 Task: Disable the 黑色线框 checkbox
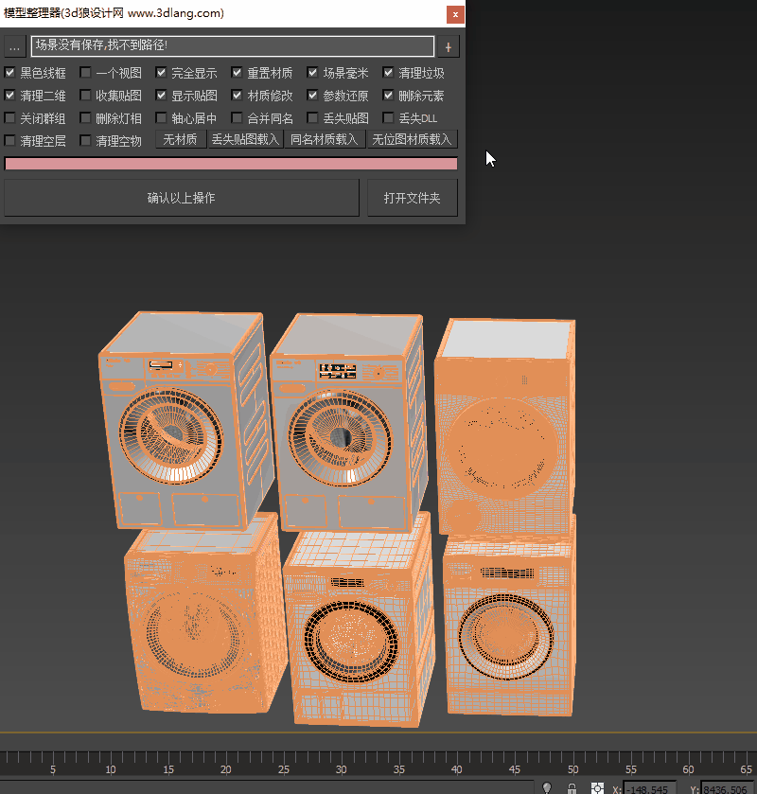coord(9,72)
